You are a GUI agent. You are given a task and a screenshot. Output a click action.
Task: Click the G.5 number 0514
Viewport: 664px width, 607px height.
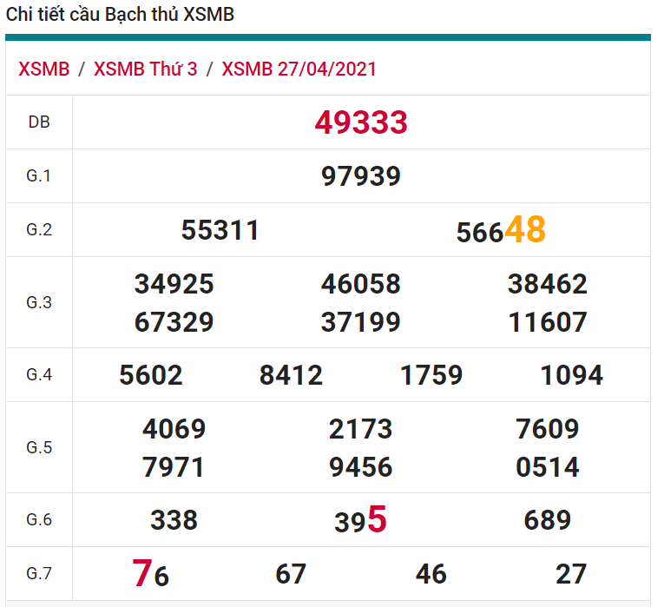[548, 468]
